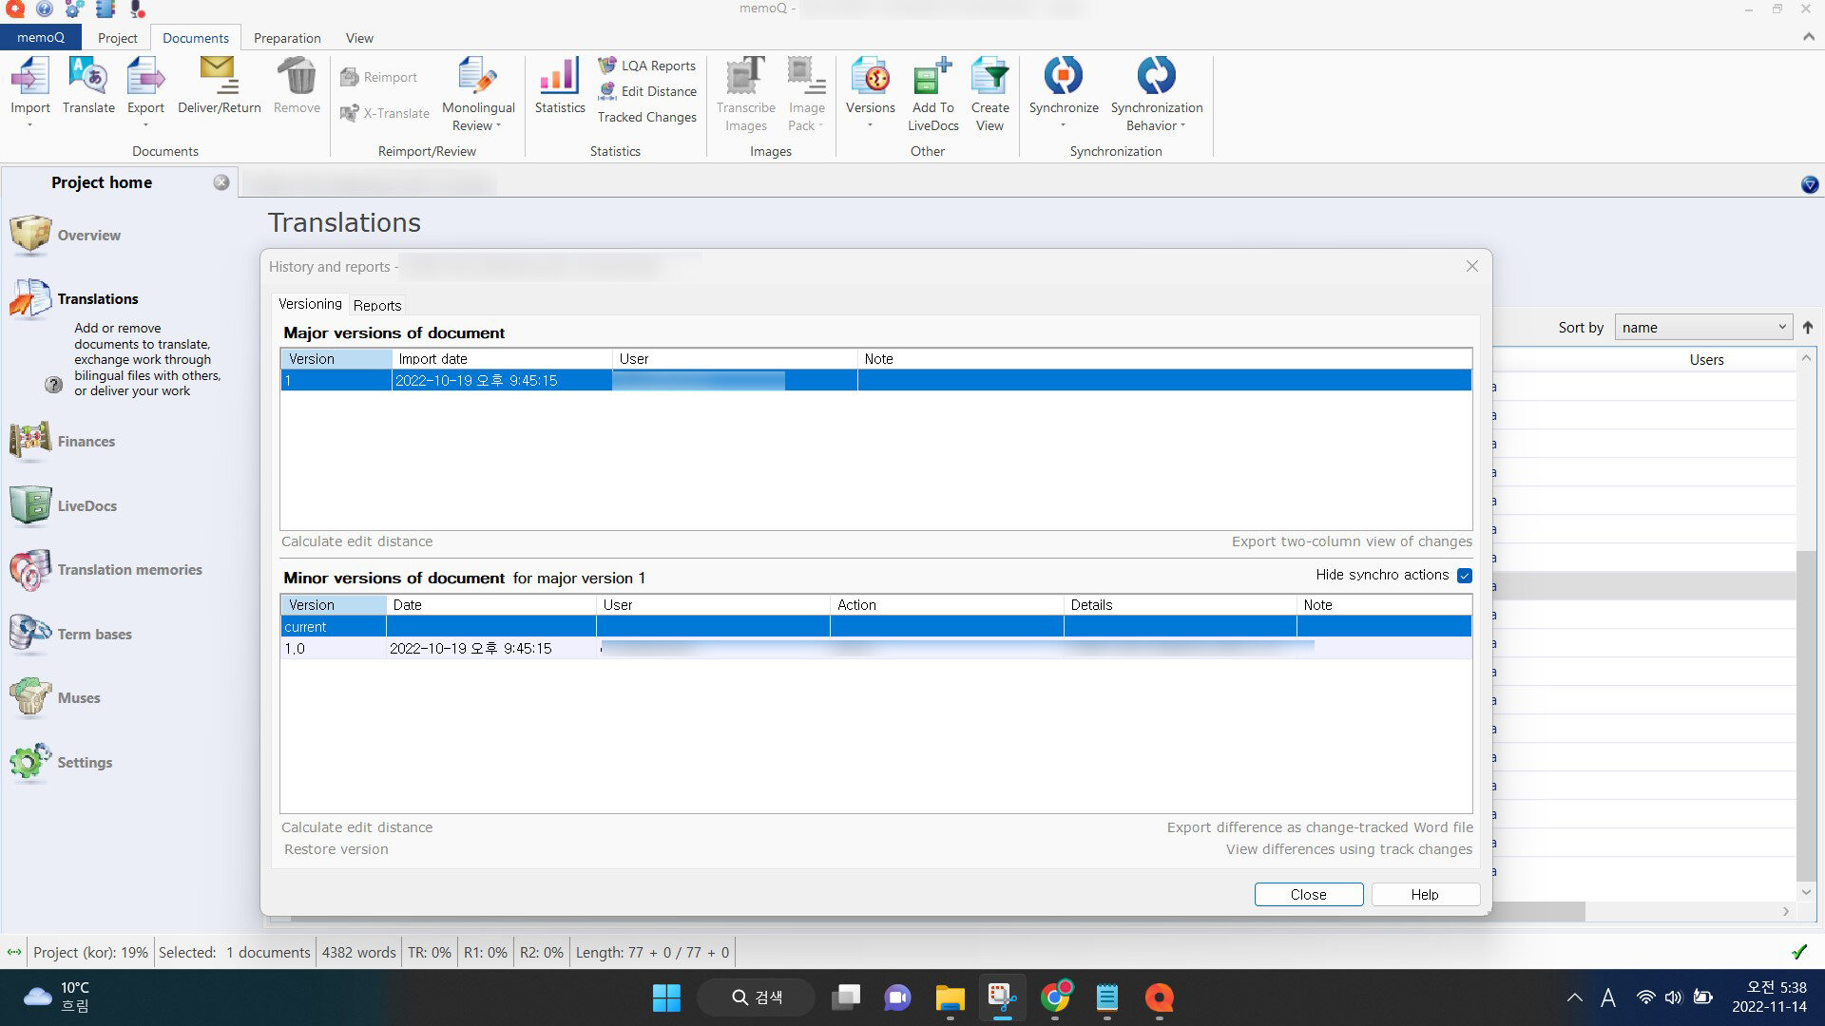This screenshot has width=1825, height=1026.
Task: Open Windows Start menu
Action: coord(666,997)
